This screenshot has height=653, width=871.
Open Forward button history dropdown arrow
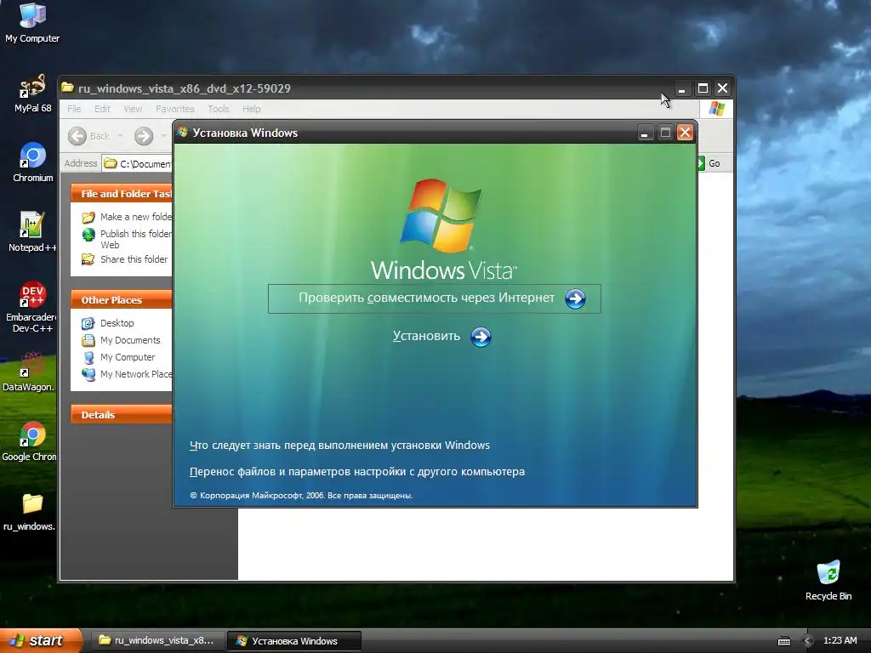(x=163, y=136)
